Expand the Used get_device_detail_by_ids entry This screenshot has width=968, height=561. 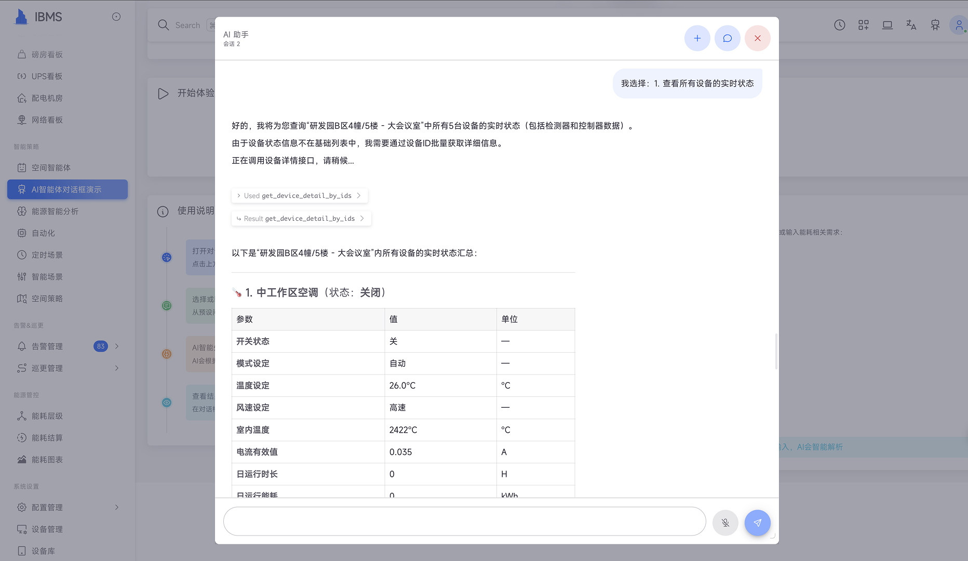299,195
